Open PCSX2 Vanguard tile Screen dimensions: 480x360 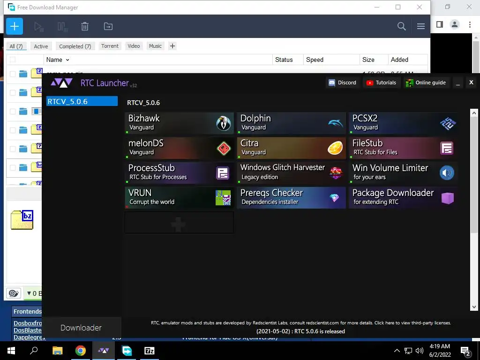point(403,123)
